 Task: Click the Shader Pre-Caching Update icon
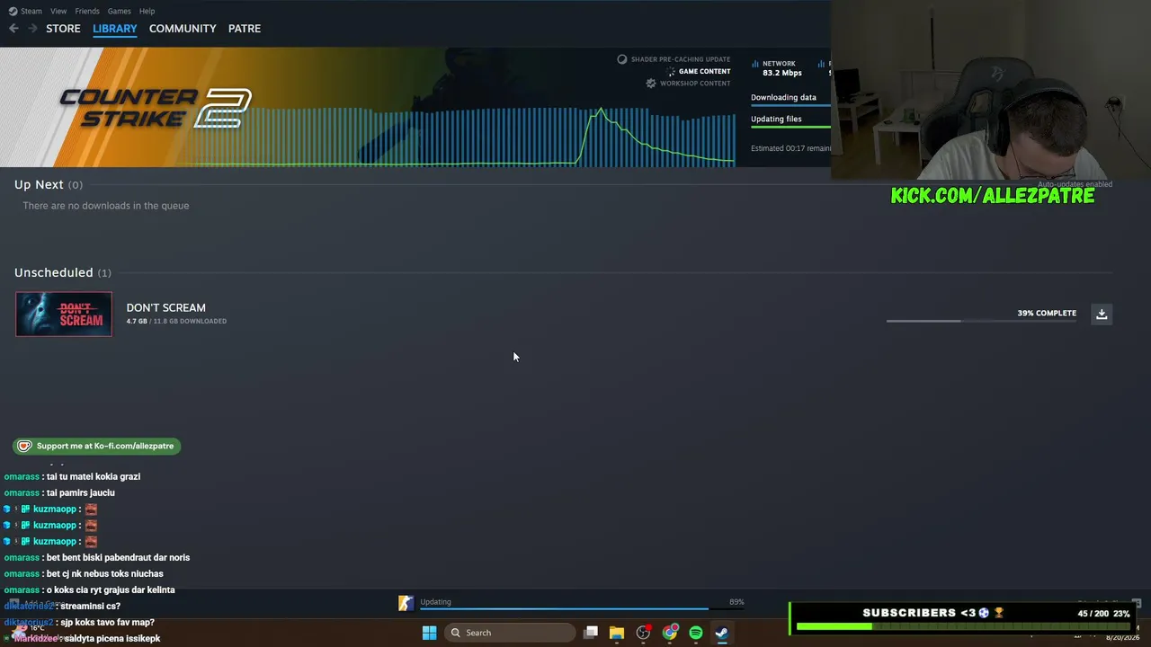(622, 59)
